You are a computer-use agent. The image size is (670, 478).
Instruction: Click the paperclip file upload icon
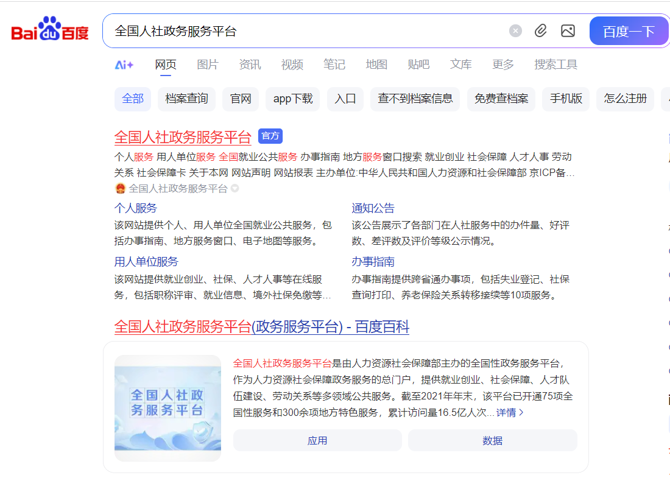pos(541,31)
